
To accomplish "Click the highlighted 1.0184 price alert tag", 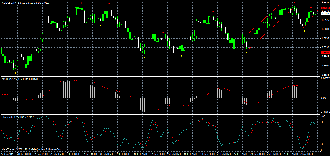I will (324, 8).
